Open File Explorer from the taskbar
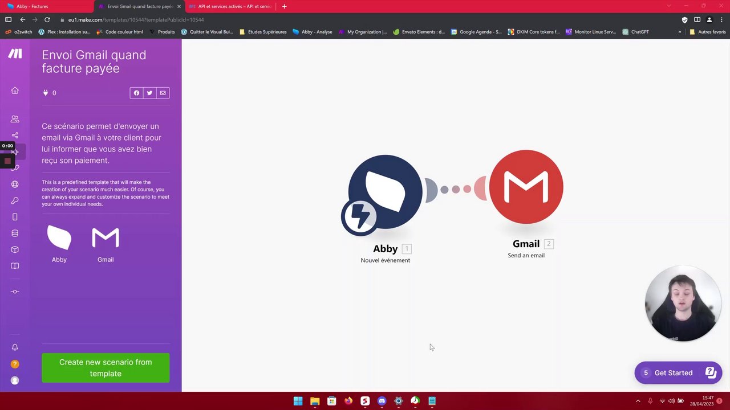Screen dimensions: 730x410 tap(315, 401)
